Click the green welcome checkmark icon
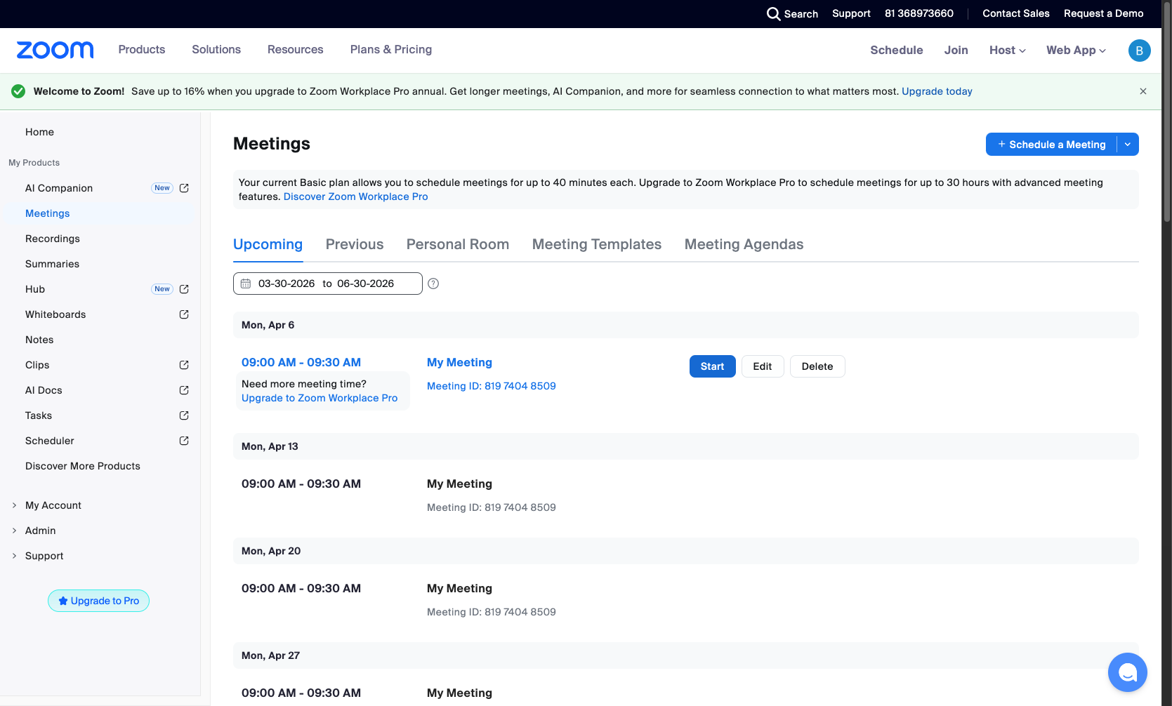Image resolution: width=1172 pixels, height=706 pixels. [18, 91]
